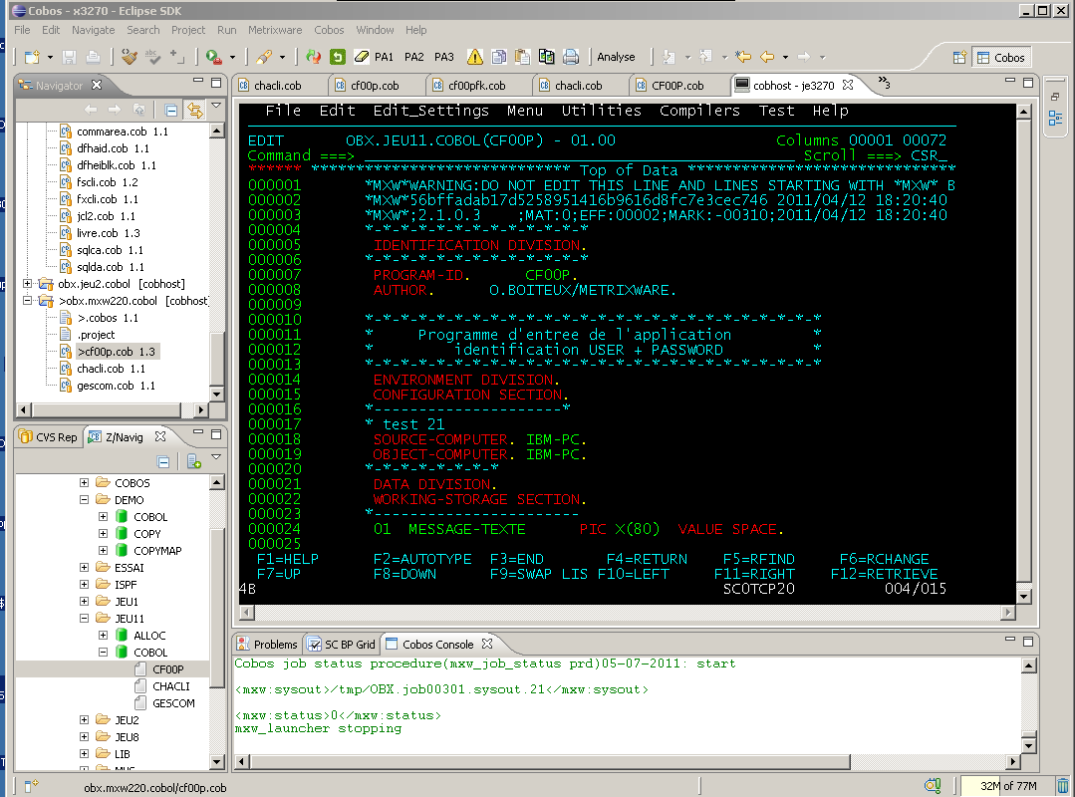Click the New wizard toolbar icon

point(32,58)
